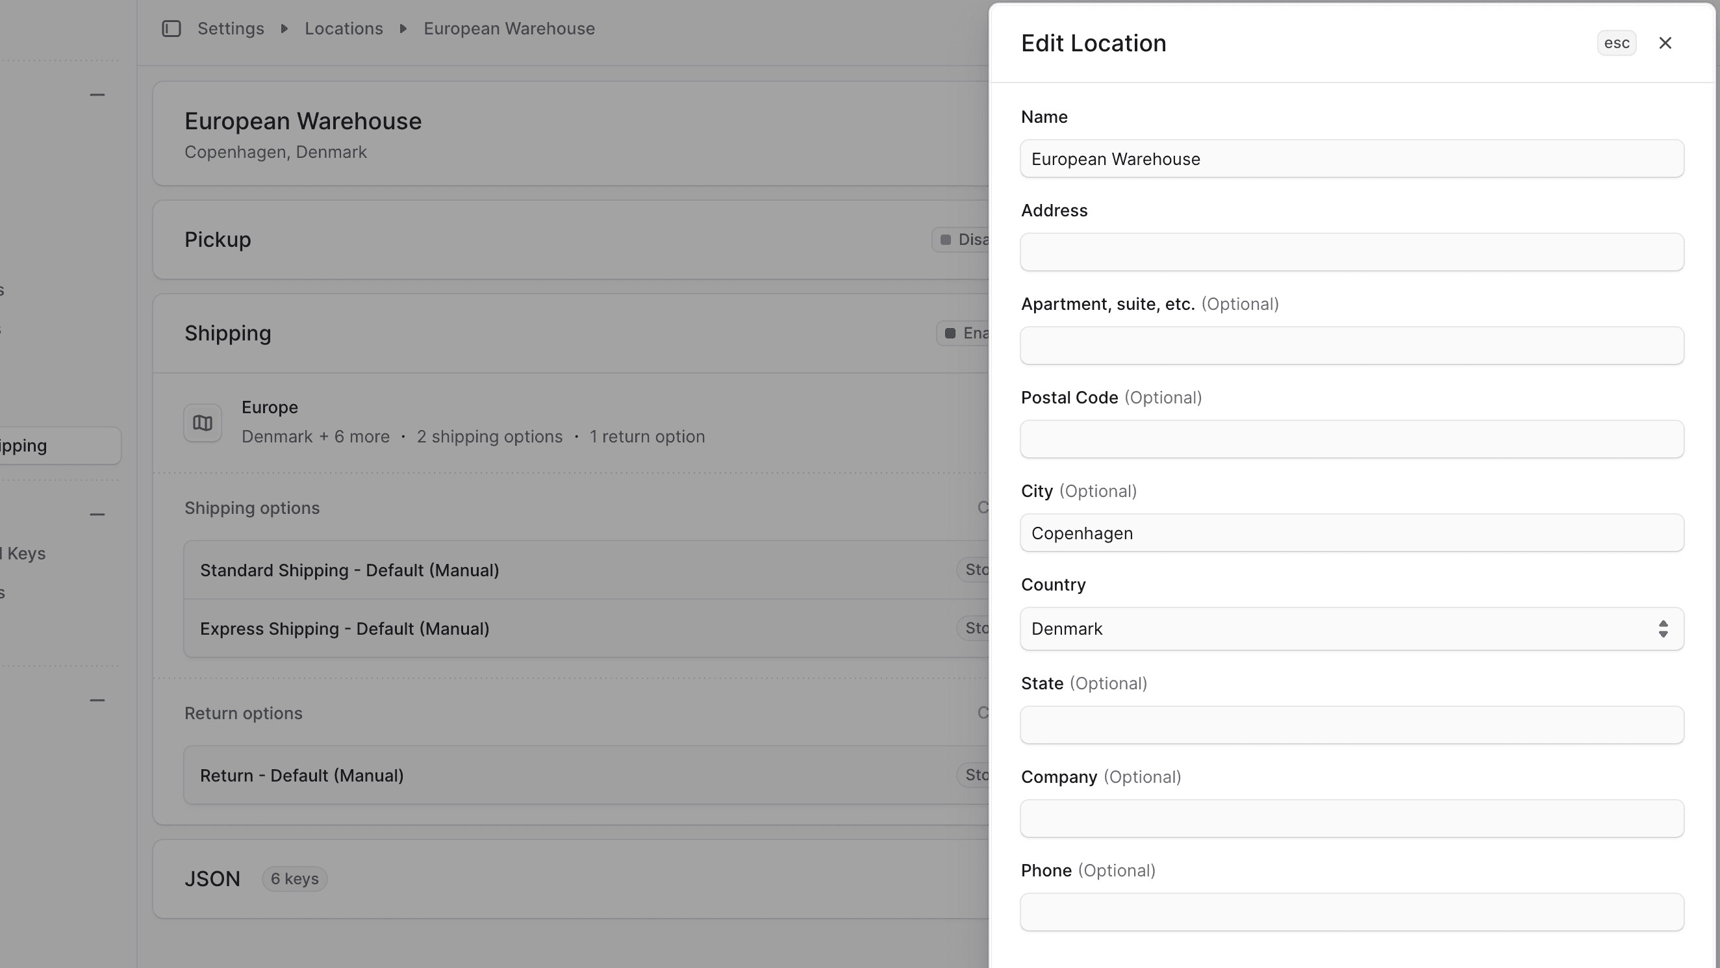Focus the Name input field

point(1352,159)
